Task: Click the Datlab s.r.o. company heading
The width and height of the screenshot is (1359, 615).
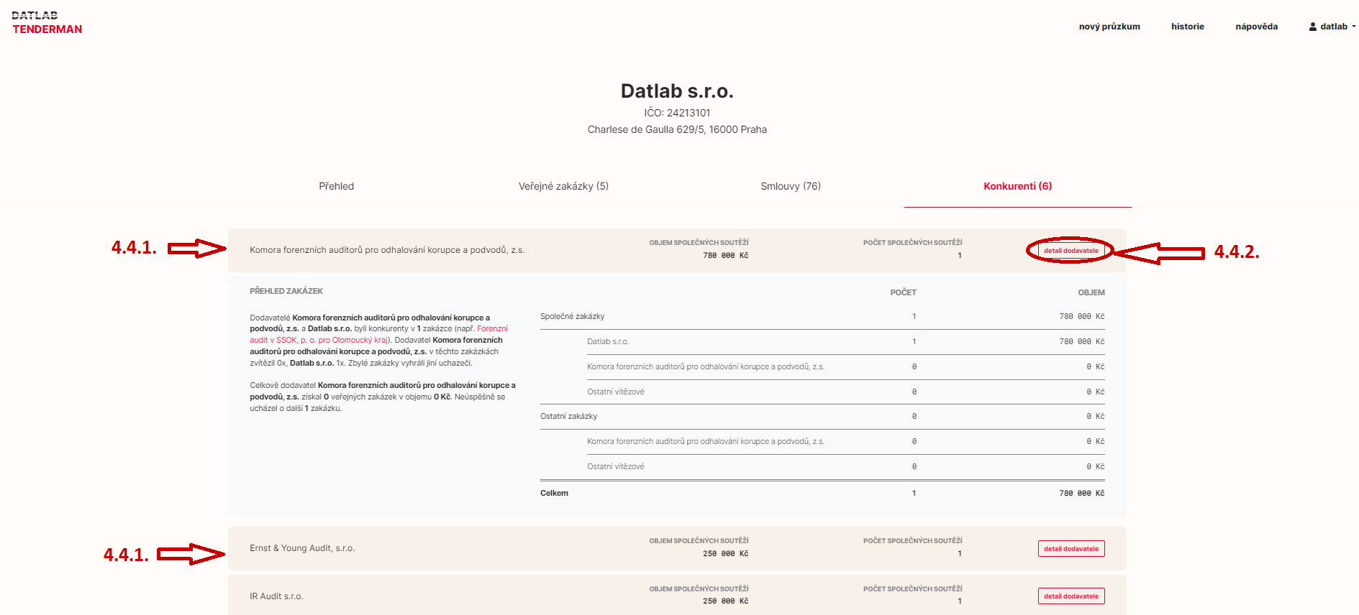Action: 676,91
